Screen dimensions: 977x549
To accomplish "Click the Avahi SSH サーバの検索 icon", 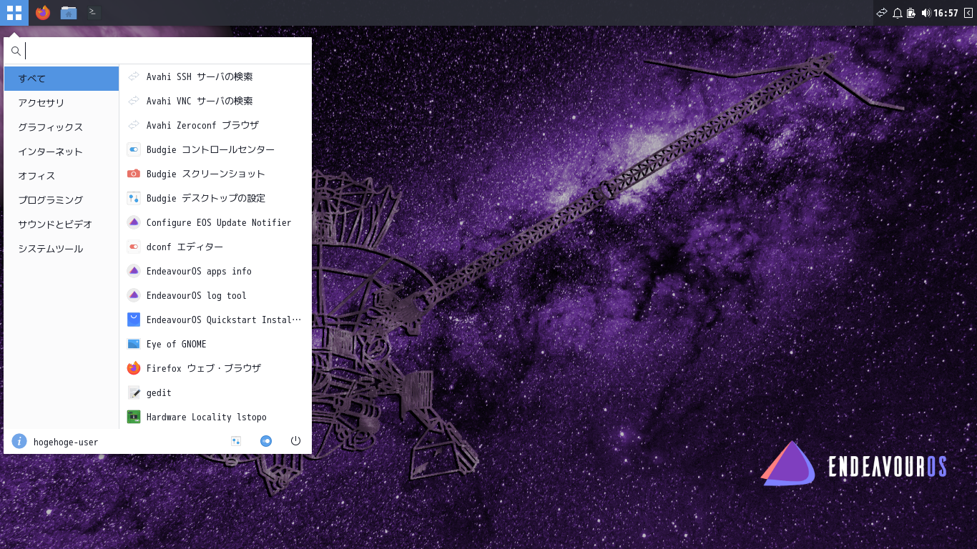I will click(134, 76).
